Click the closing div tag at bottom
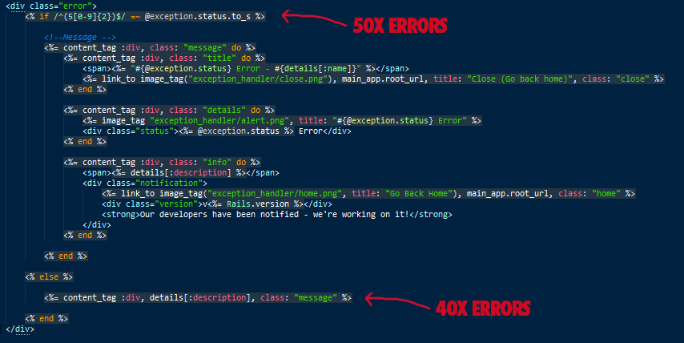Viewport: 684px width, 343px height. click(x=20, y=329)
